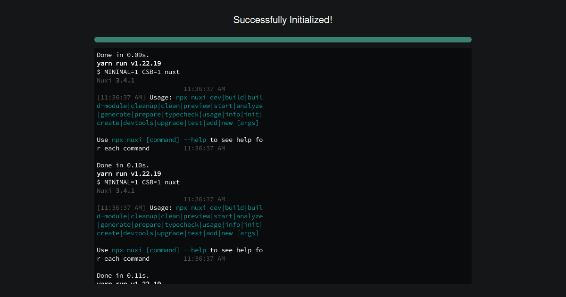566x297 pixels.
Task: Click the 'upgrade' command in the usage list
Action: click(x=170, y=123)
